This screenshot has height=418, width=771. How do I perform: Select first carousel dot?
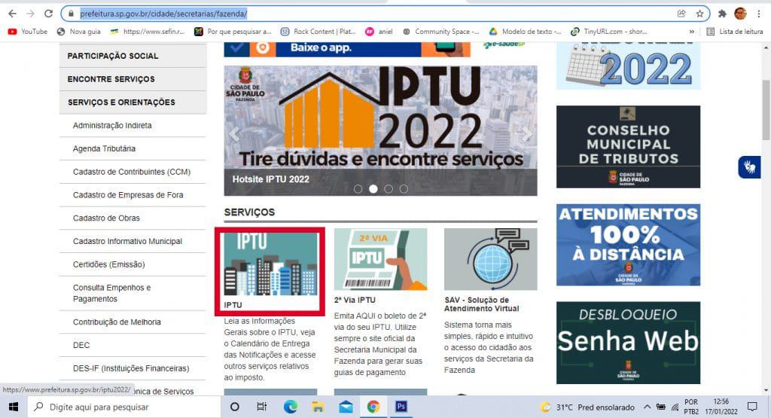(x=358, y=189)
